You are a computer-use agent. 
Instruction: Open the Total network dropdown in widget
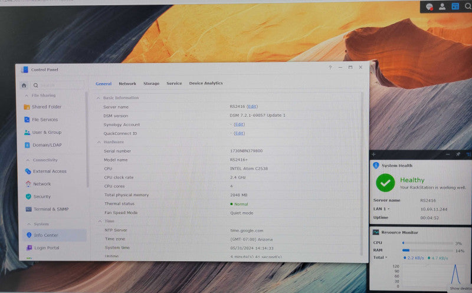pos(380,258)
